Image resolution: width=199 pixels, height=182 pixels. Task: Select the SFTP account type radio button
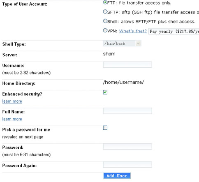click(x=105, y=12)
